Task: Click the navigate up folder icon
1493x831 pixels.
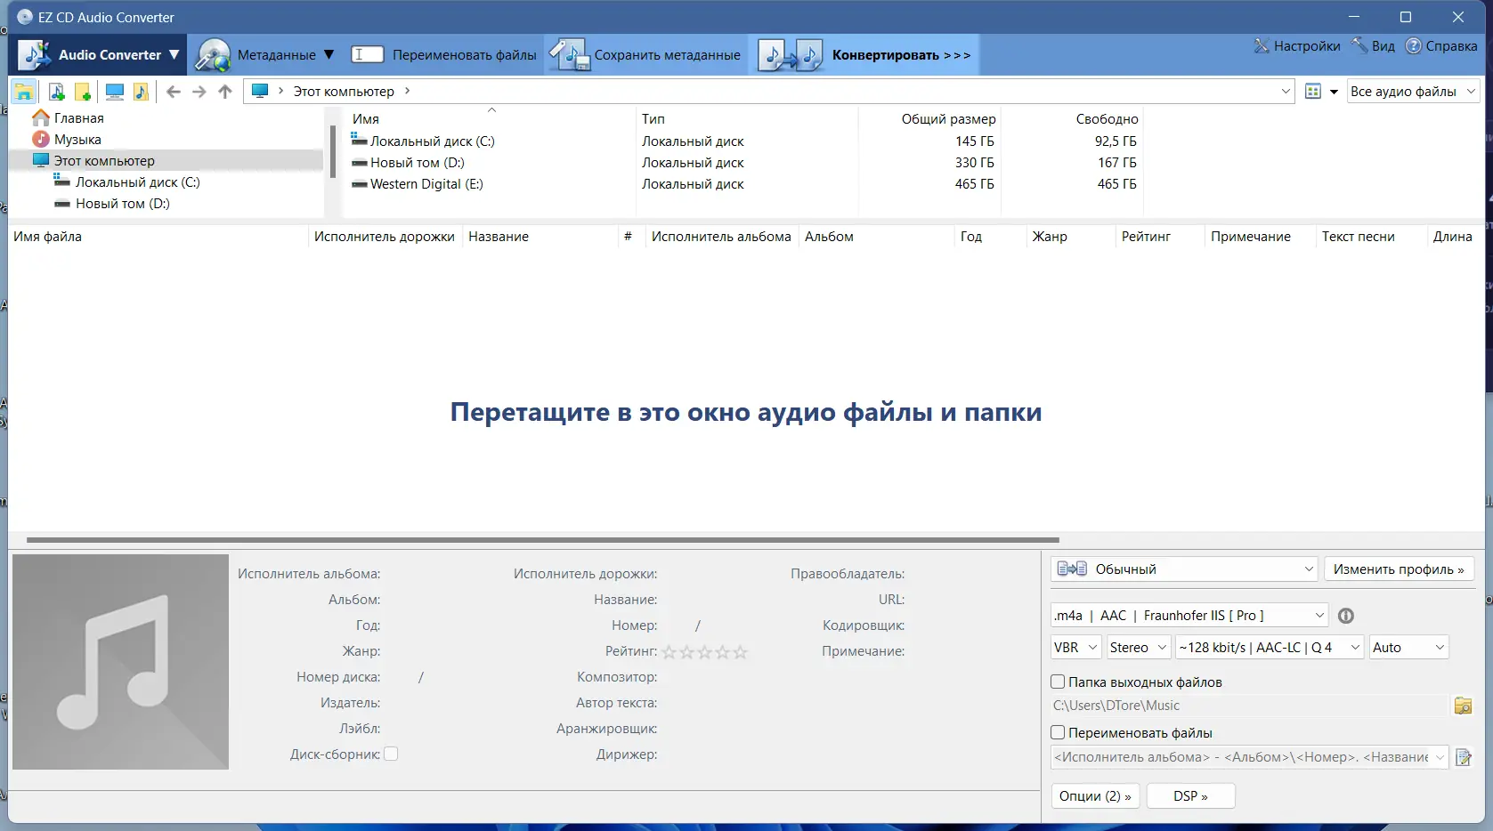Action: coord(224,91)
